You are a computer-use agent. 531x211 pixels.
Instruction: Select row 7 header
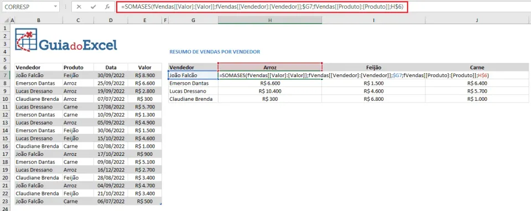coord(5,75)
